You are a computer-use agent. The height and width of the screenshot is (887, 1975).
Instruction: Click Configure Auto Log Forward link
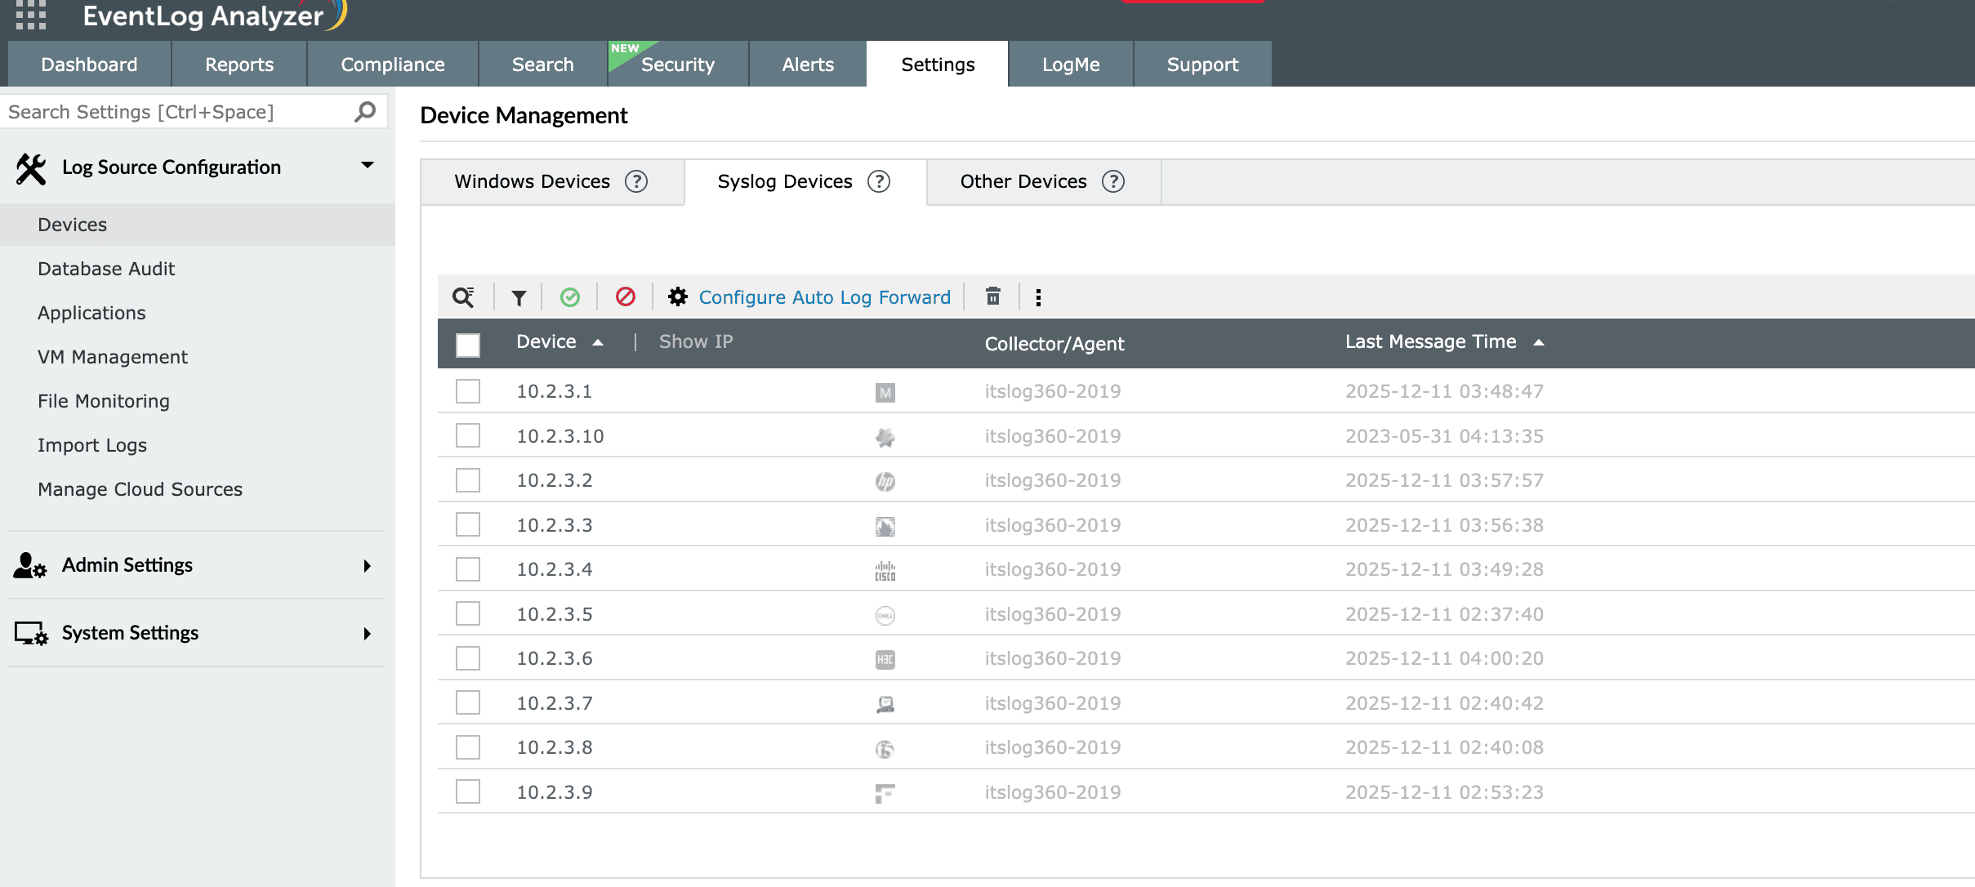pyautogui.click(x=825, y=297)
